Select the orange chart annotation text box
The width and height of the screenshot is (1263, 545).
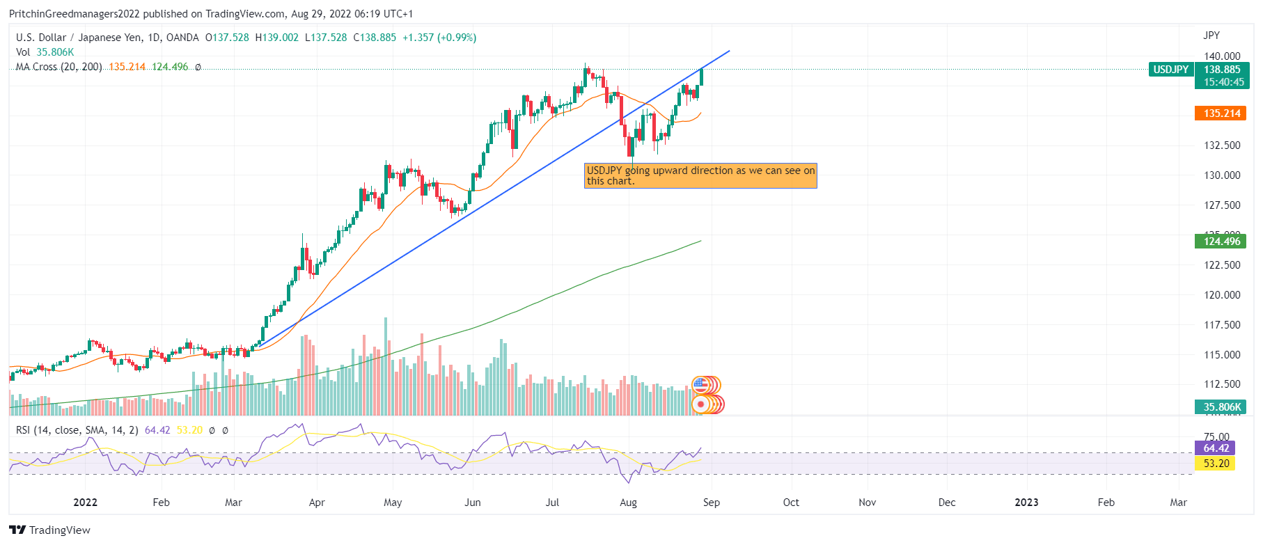700,176
